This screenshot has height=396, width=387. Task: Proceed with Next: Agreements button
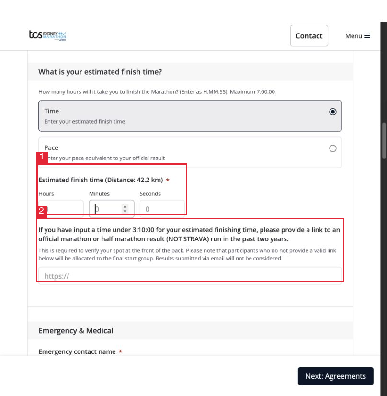coord(335,376)
